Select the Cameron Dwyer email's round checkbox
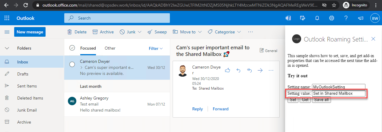Viewport: 382px width, 132px height. click(72, 64)
